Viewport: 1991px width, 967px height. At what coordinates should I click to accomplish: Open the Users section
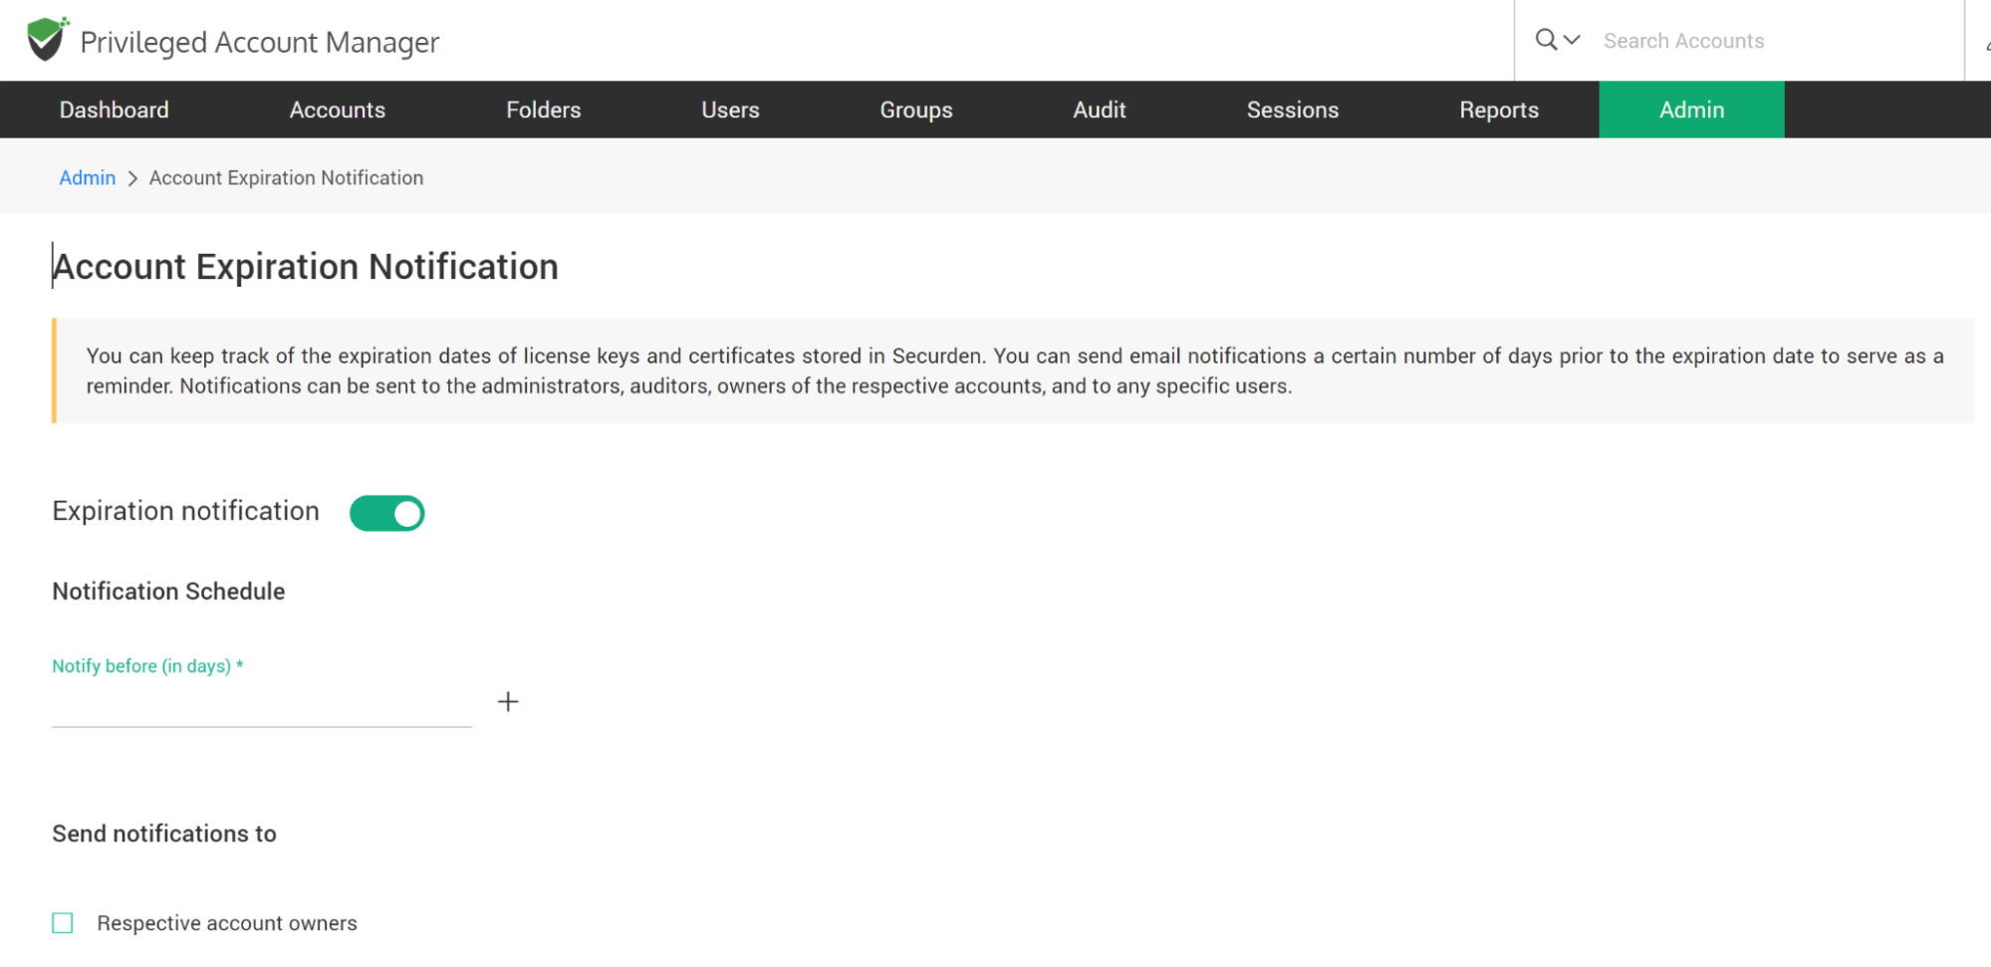coord(730,110)
